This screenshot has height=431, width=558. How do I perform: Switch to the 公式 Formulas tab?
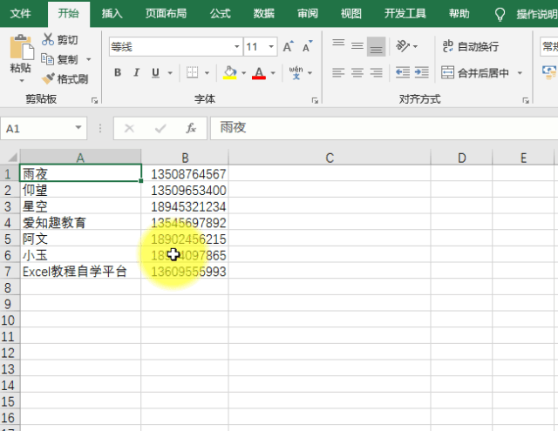pos(221,14)
